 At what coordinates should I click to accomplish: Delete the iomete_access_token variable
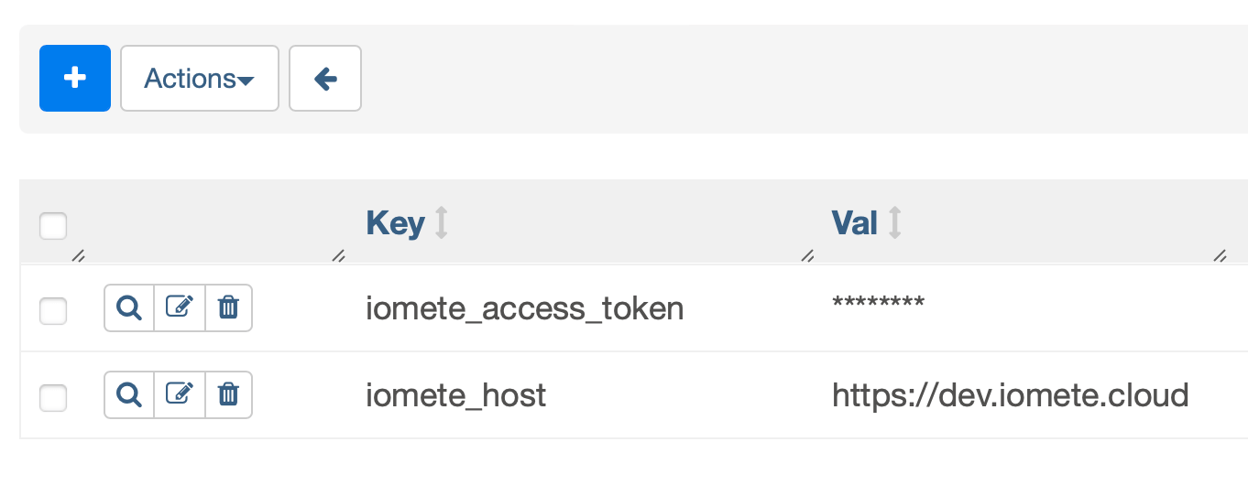[x=228, y=307]
